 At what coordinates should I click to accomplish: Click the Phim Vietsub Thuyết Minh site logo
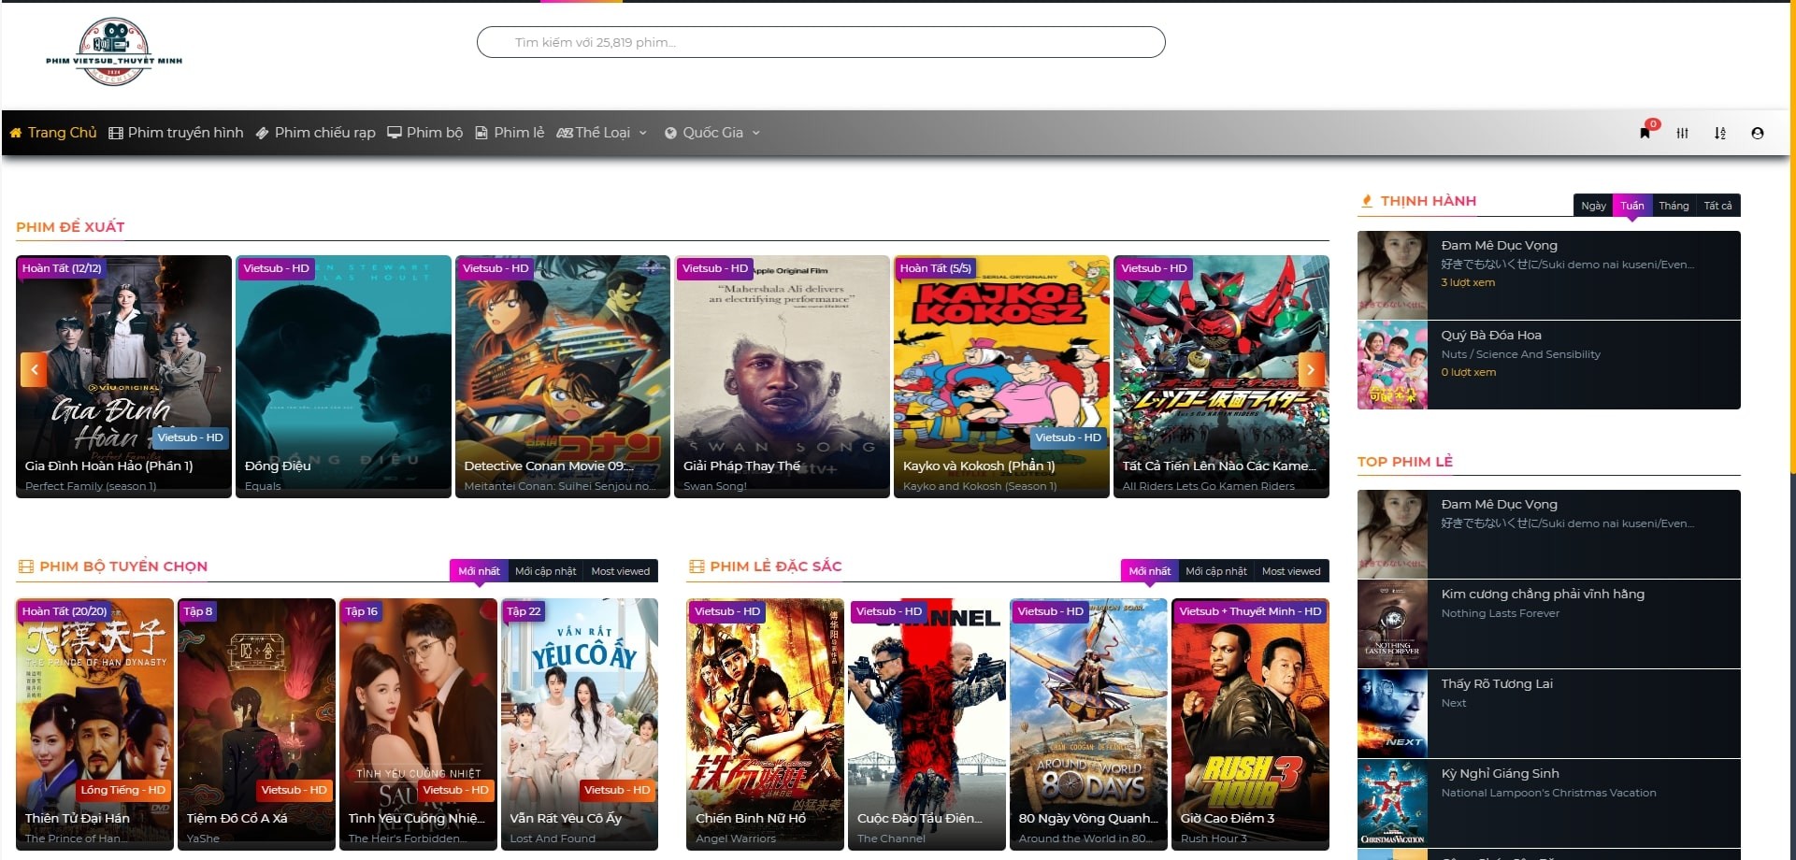pos(114,52)
